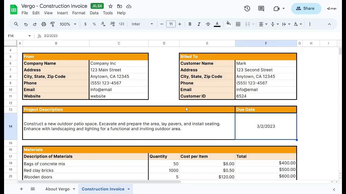
Task: Show the all sheets list
Action: click(33, 189)
